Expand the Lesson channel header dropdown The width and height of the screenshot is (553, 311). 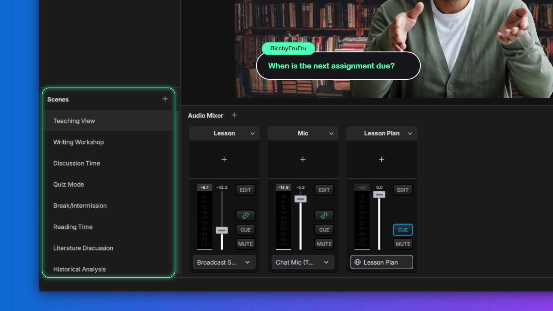[x=253, y=134]
